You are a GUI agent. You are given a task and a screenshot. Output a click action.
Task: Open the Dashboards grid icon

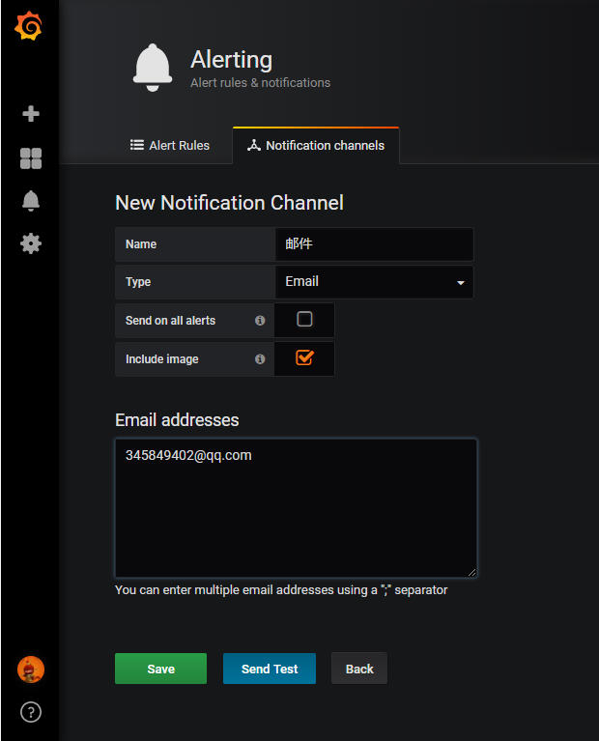31,158
